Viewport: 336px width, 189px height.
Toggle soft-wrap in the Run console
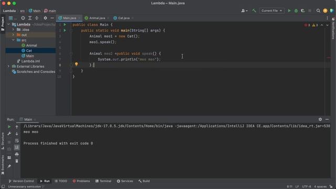pyautogui.click(x=17, y=141)
